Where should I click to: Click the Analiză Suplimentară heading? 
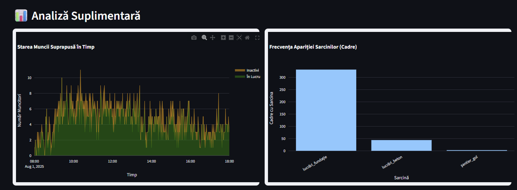(86, 16)
